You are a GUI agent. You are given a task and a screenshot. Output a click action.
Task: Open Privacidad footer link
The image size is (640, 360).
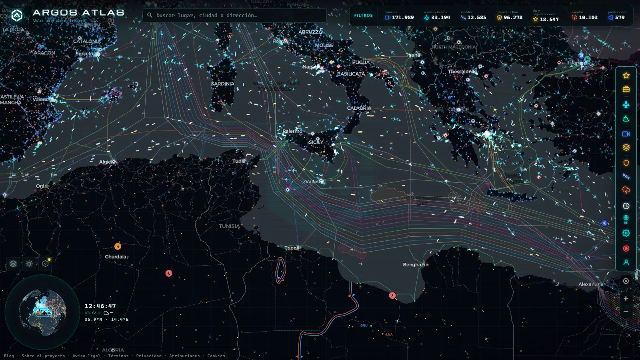149,356
